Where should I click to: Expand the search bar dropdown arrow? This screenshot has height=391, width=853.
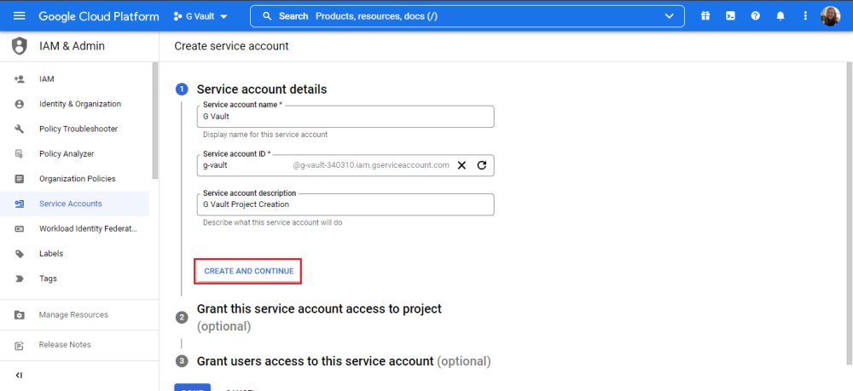pyautogui.click(x=669, y=16)
